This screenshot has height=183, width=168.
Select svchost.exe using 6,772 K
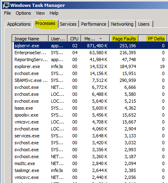coord(90,87)
